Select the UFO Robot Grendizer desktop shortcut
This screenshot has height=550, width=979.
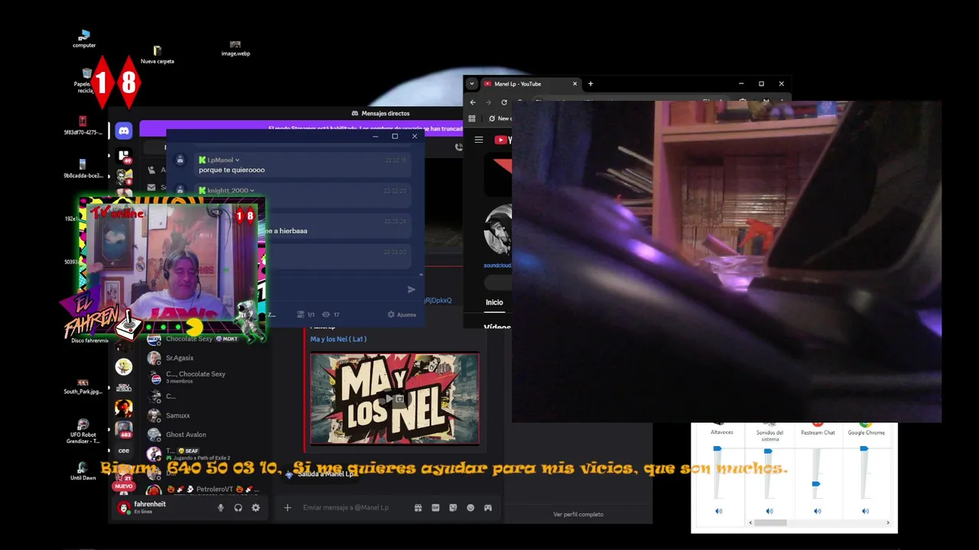pyautogui.click(x=83, y=432)
